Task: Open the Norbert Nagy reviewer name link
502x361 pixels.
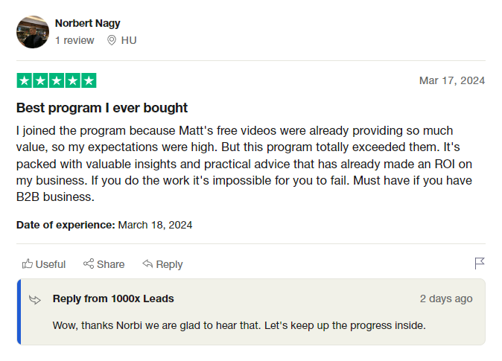Action: [87, 23]
